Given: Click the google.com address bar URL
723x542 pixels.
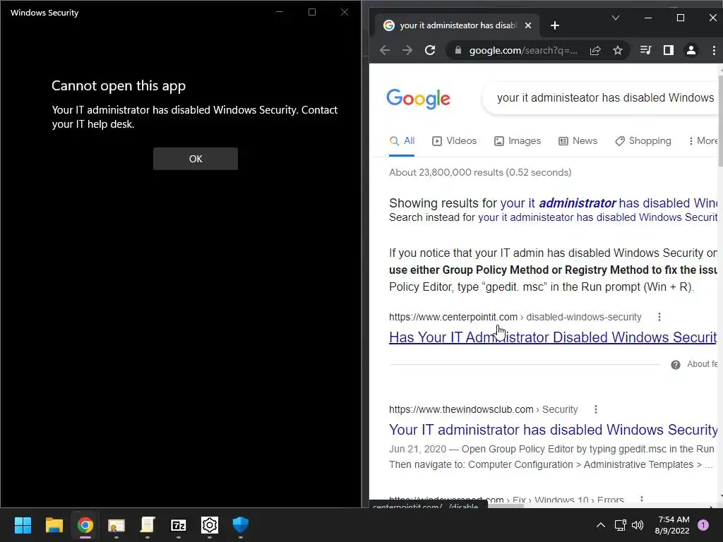Looking at the screenshot, I should (523, 50).
